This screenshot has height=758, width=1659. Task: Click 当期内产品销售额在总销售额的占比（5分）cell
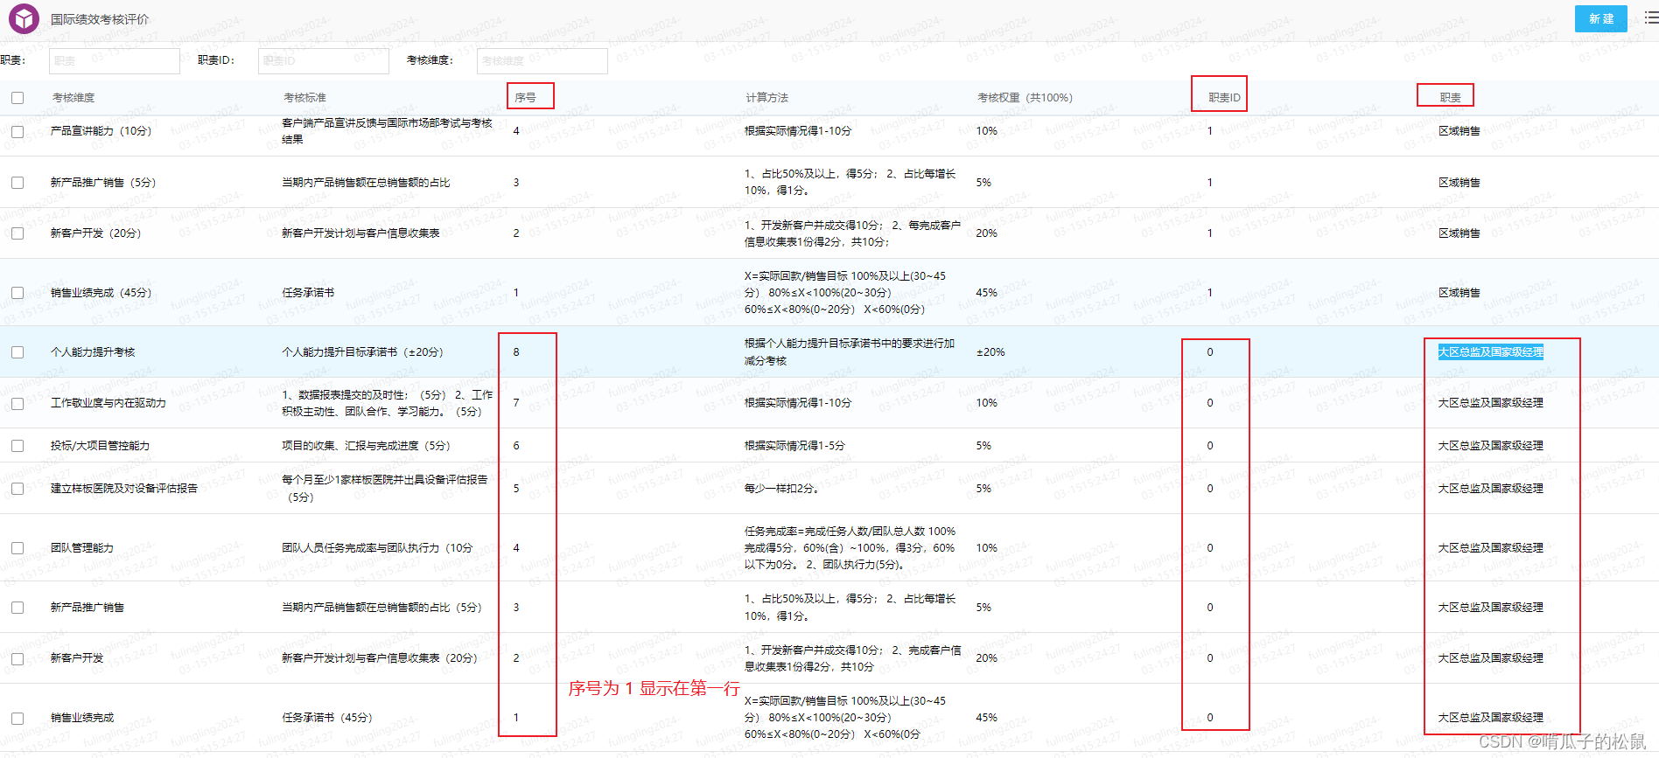[381, 608]
